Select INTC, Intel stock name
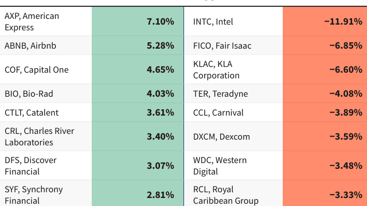 point(213,22)
